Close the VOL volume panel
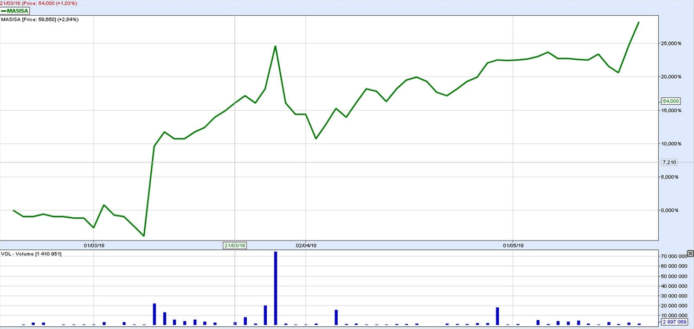Screen dimensions: 694x329 [x=690, y=254]
